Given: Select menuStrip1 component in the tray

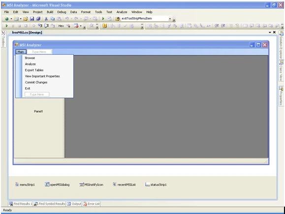Looking at the screenshot, I should pyautogui.click(x=25, y=184).
